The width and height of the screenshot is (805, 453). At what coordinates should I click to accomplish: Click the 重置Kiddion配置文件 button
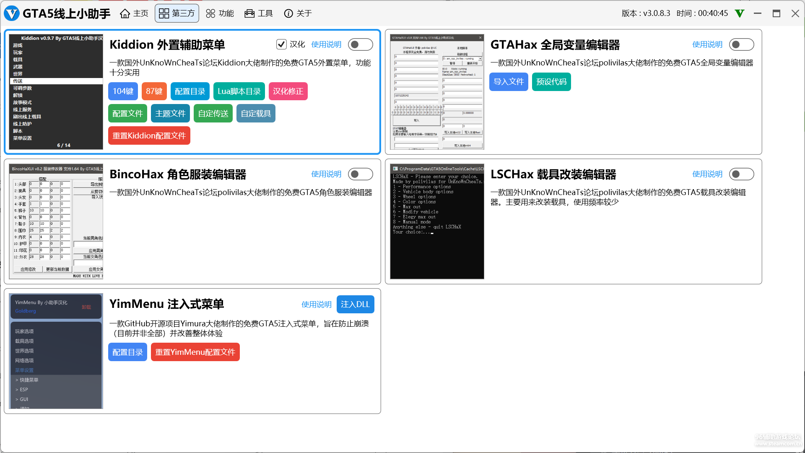pos(149,136)
